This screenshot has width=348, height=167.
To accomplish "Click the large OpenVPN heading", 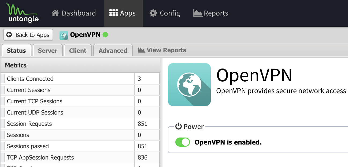I will (254, 75).
